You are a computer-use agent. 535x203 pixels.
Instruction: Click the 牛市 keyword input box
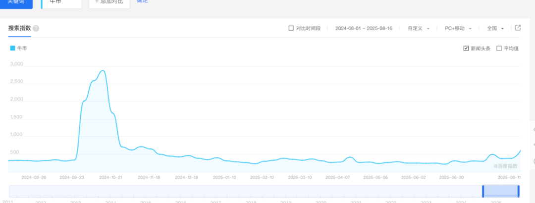pos(61,3)
